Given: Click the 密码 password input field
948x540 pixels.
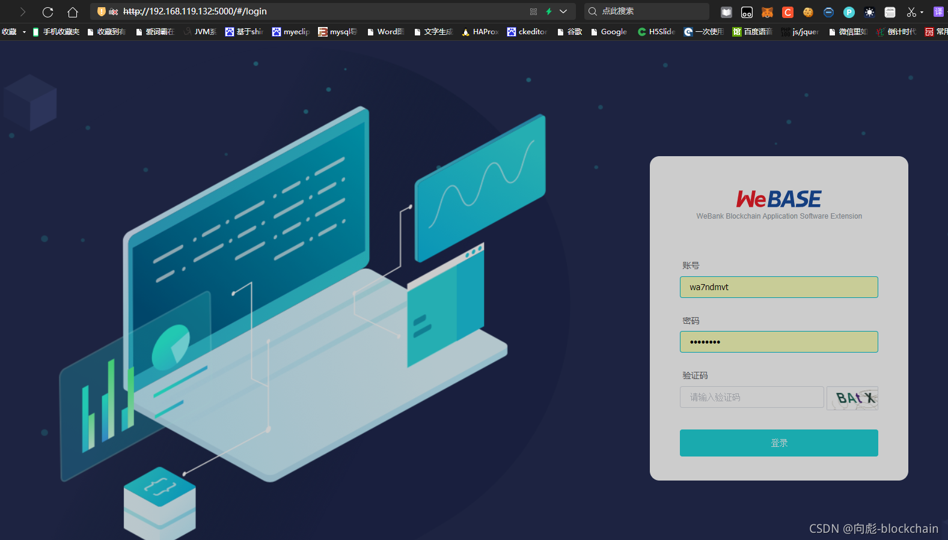Looking at the screenshot, I should pyautogui.click(x=778, y=342).
